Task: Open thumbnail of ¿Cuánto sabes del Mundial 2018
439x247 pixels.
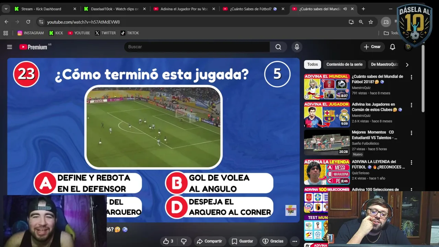Action: click(x=327, y=86)
